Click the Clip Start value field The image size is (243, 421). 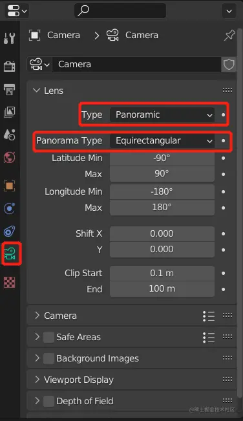pyautogui.click(x=162, y=274)
